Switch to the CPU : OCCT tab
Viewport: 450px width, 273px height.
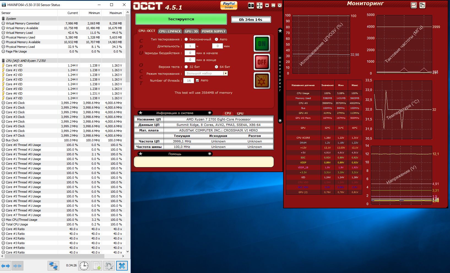coord(147,31)
